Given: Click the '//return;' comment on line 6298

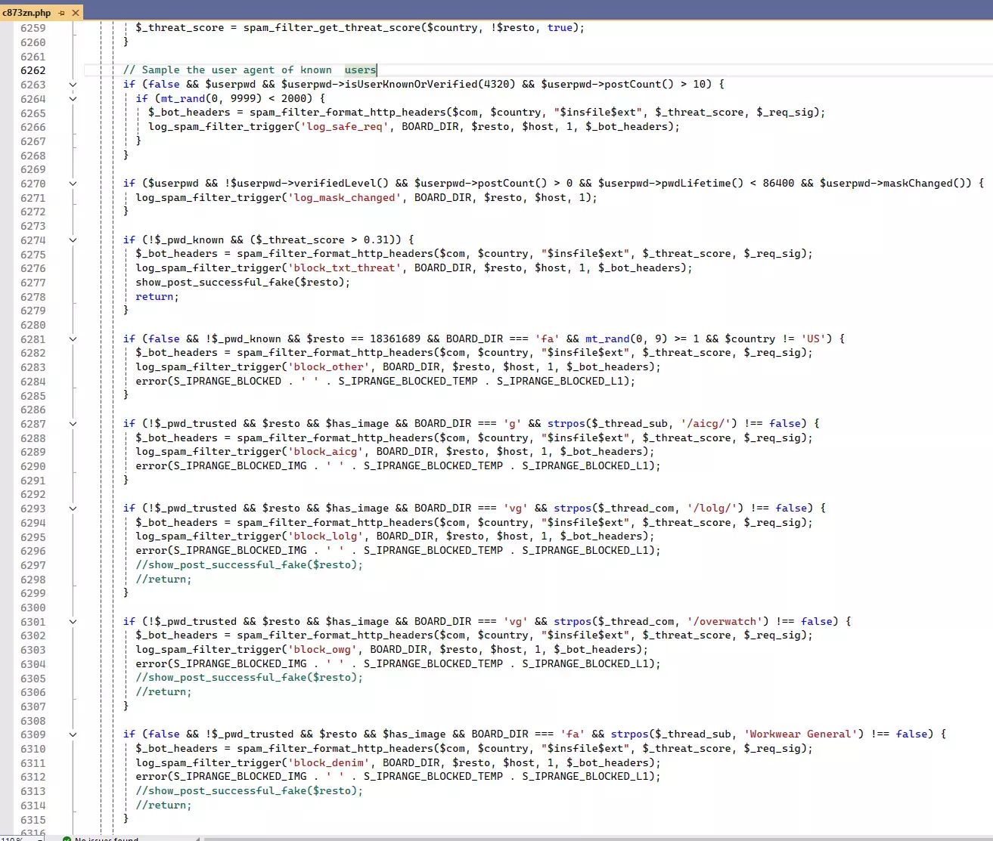Looking at the screenshot, I should click(x=164, y=579).
